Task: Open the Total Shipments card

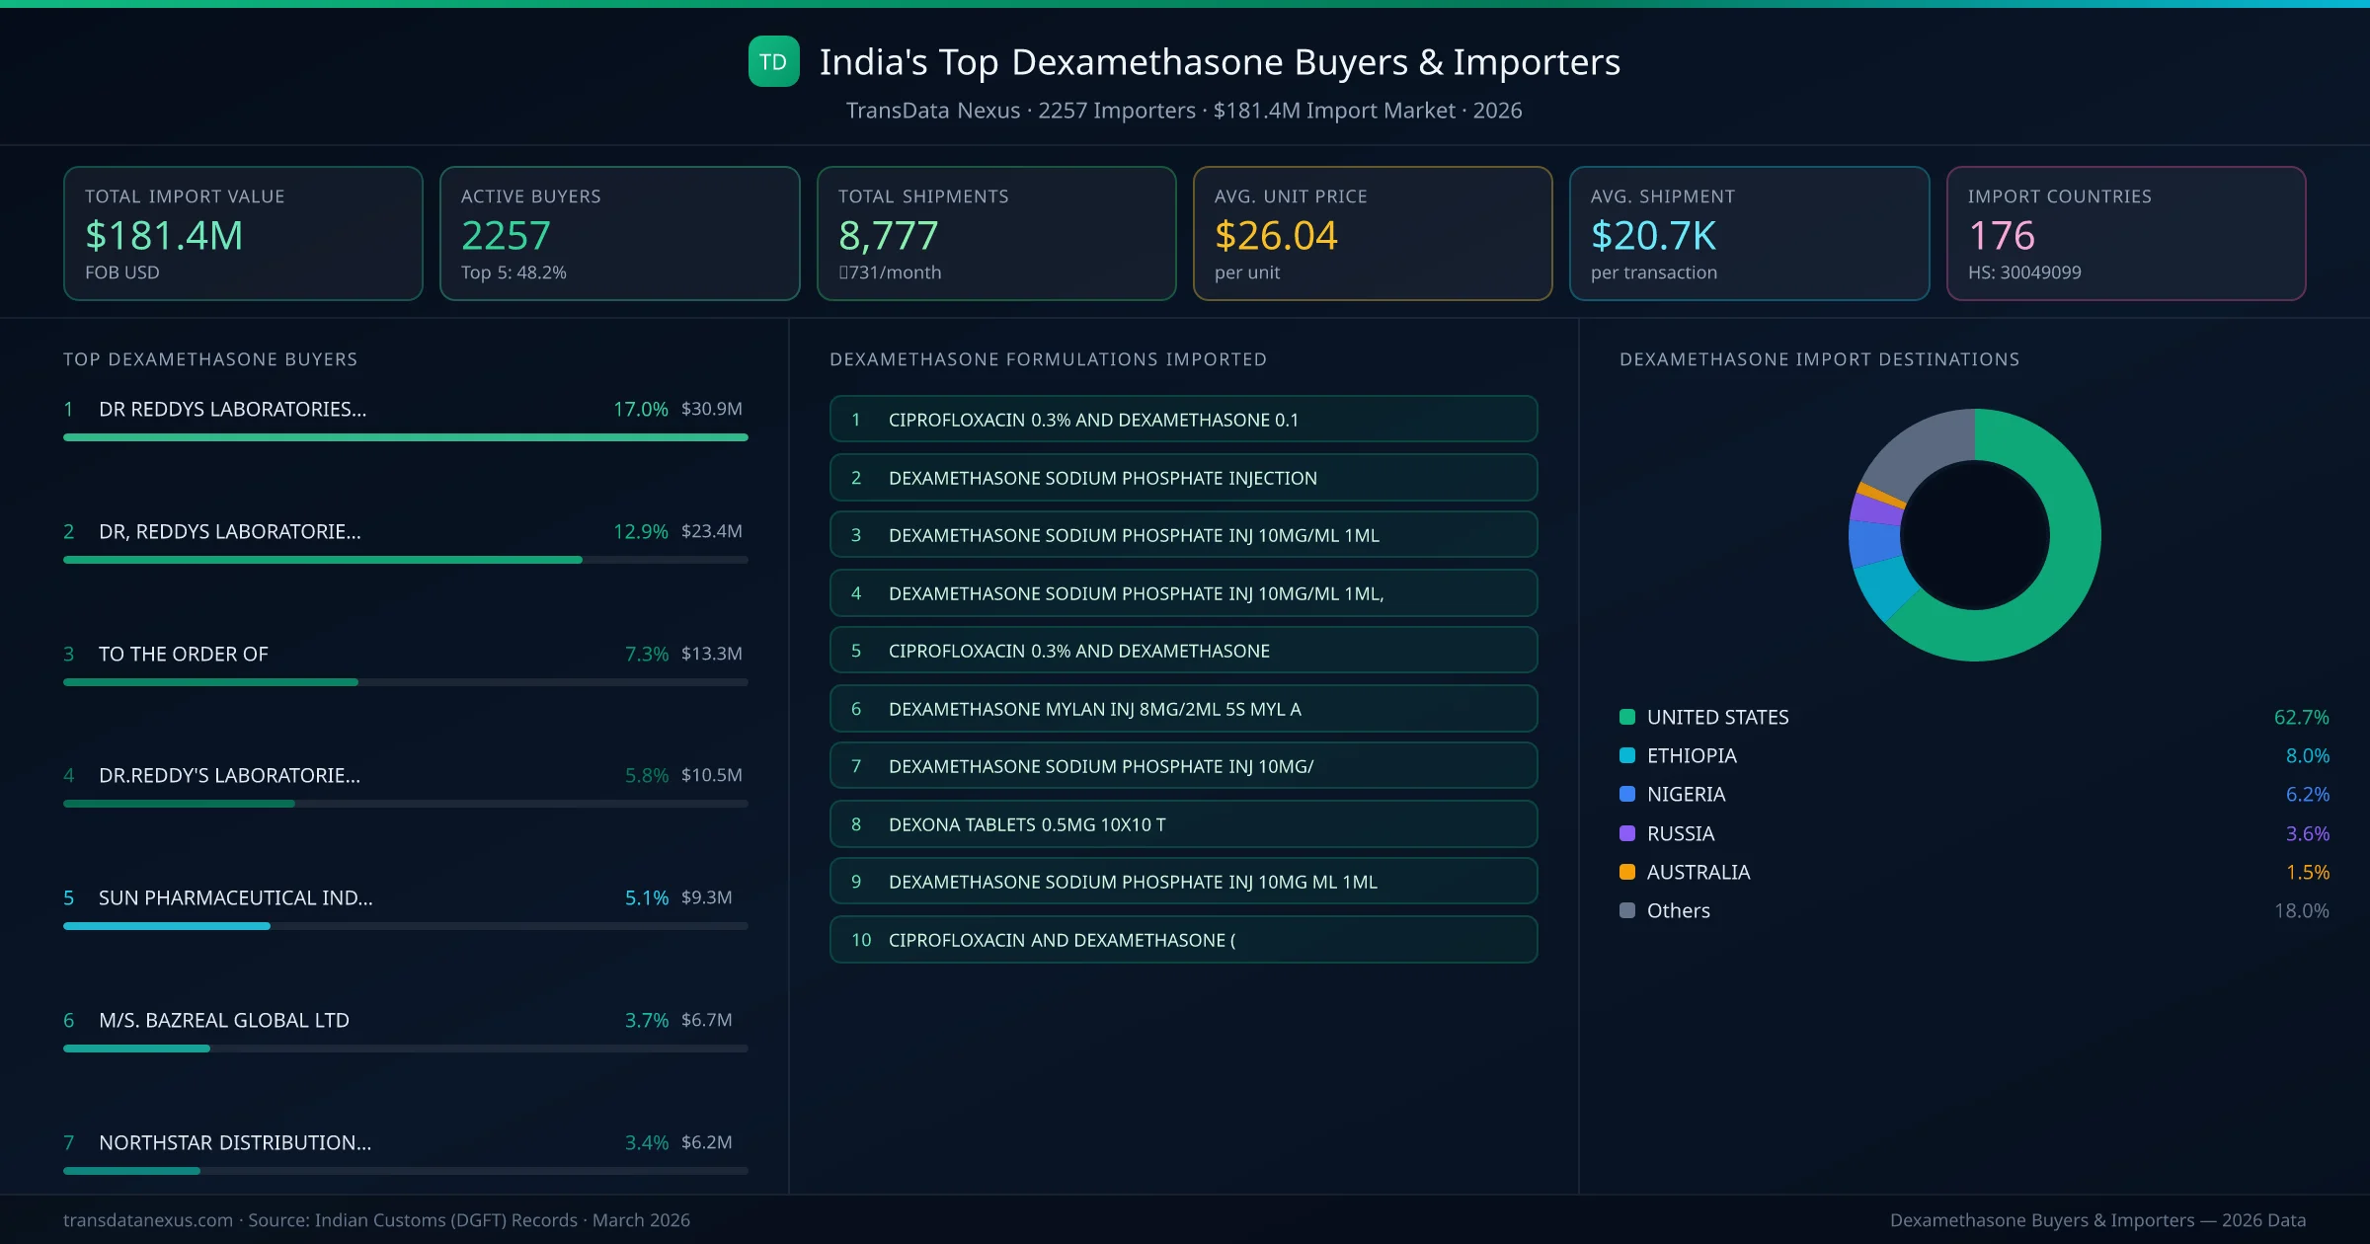Action: pos(995,233)
